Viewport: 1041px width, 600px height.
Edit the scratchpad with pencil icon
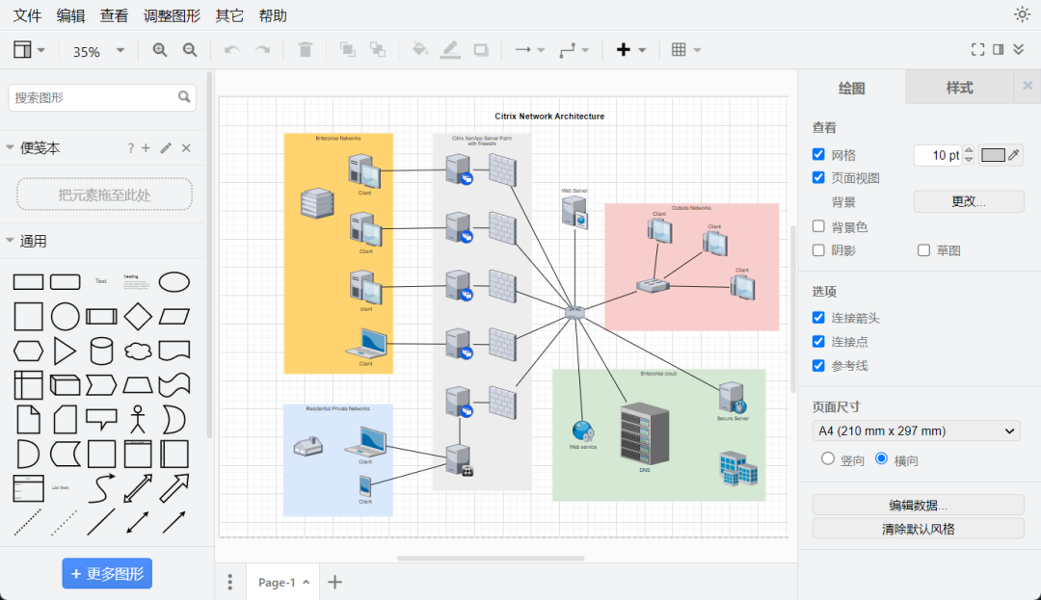click(166, 148)
